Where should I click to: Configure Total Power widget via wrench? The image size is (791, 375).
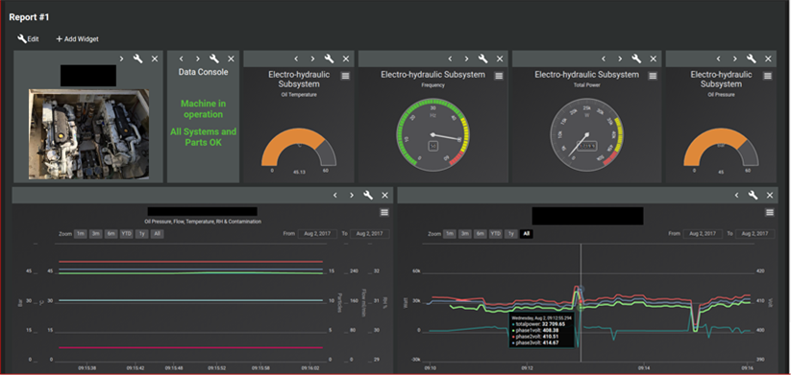(636, 59)
